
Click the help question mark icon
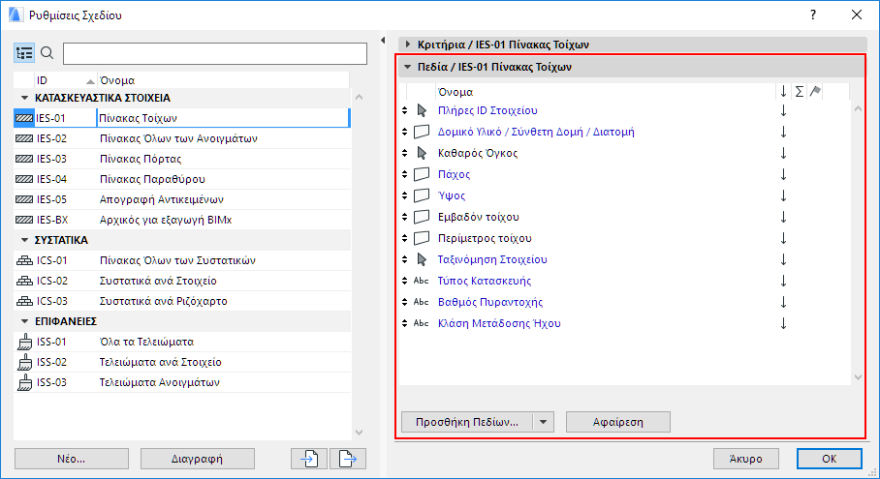click(813, 15)
